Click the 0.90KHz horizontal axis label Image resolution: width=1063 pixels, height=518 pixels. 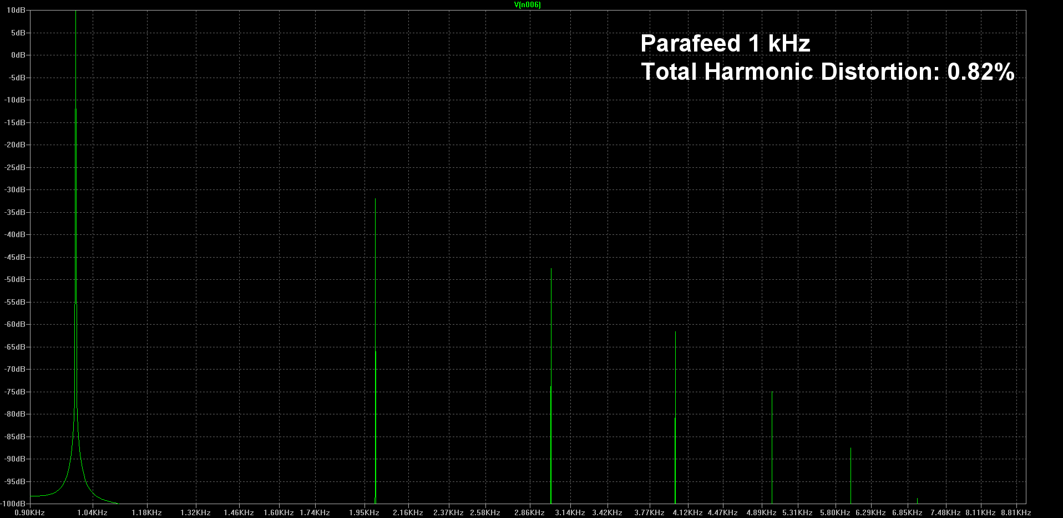[30, 513]
